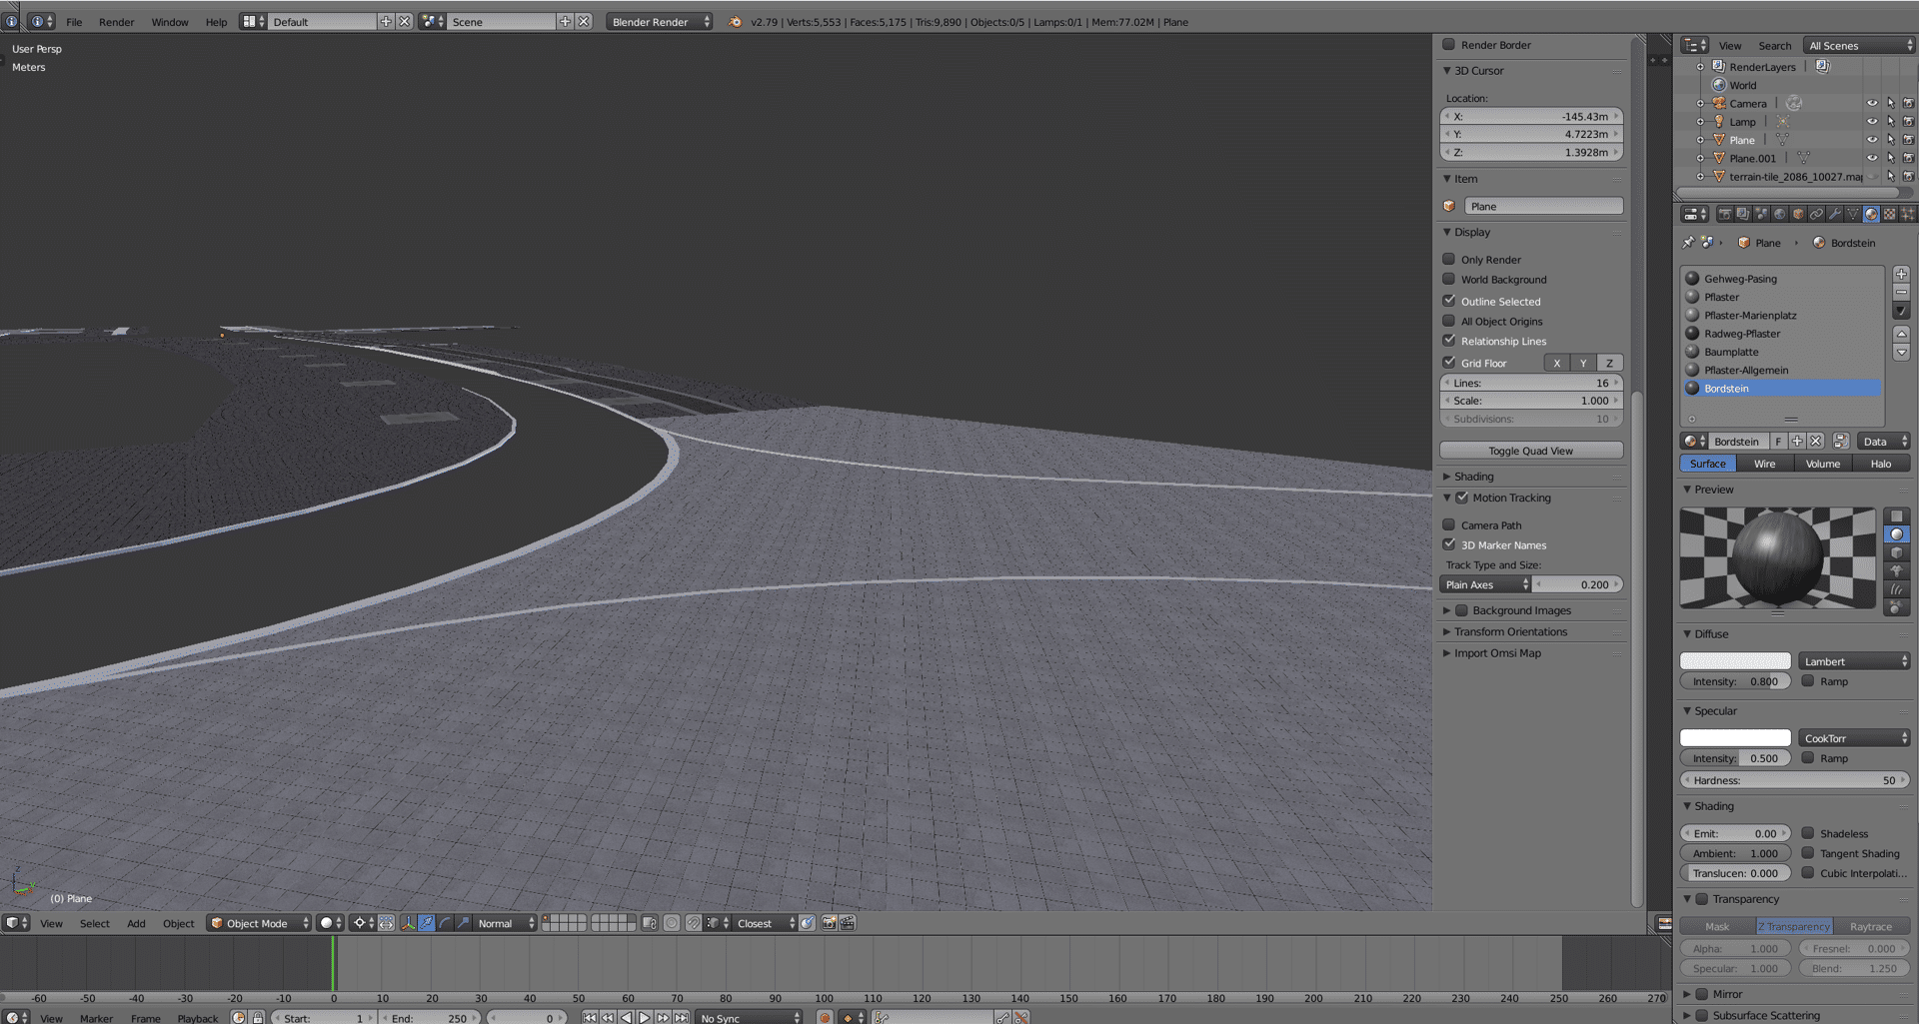This screenshot has width=1919, height=1024.
Task: Click the Toggle Quad View button
Action: [1530, 451]
